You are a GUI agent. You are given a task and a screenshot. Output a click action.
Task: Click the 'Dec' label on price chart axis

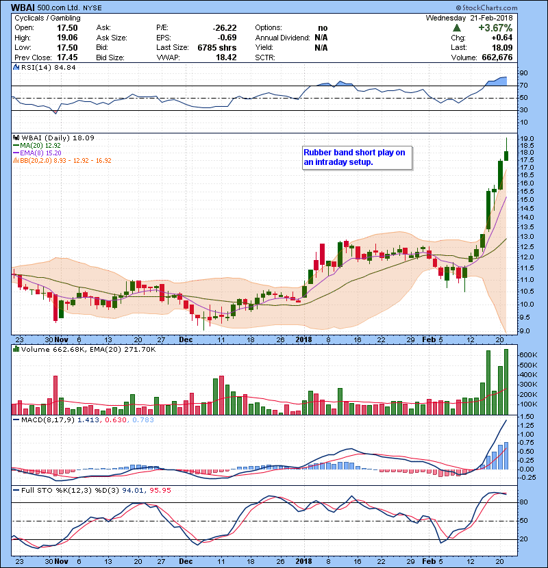point(186,340)
